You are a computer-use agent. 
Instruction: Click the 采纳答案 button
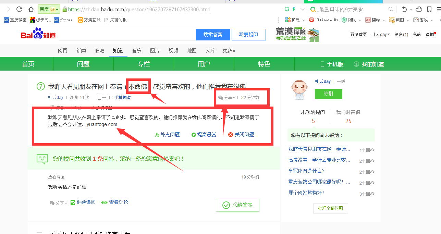[237, 205]
